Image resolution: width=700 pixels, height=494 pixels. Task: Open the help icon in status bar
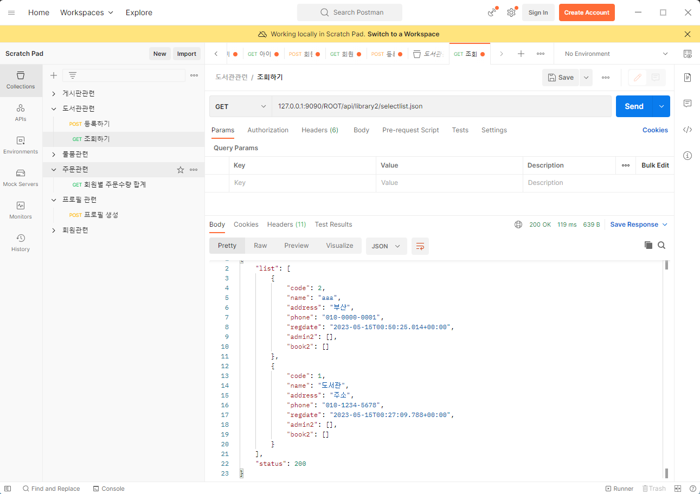(x=692, y=489)
